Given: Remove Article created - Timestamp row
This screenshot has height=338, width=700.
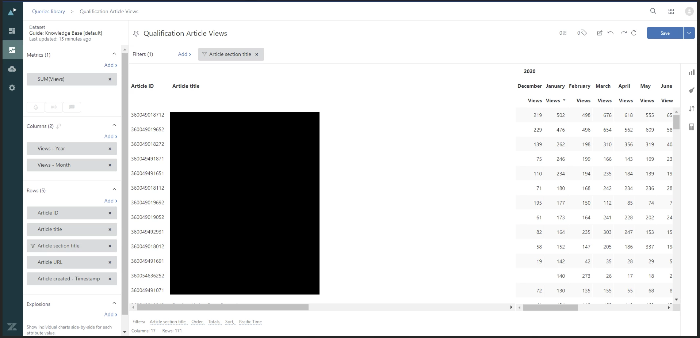Looking at the screenshot, I should 110,279.
